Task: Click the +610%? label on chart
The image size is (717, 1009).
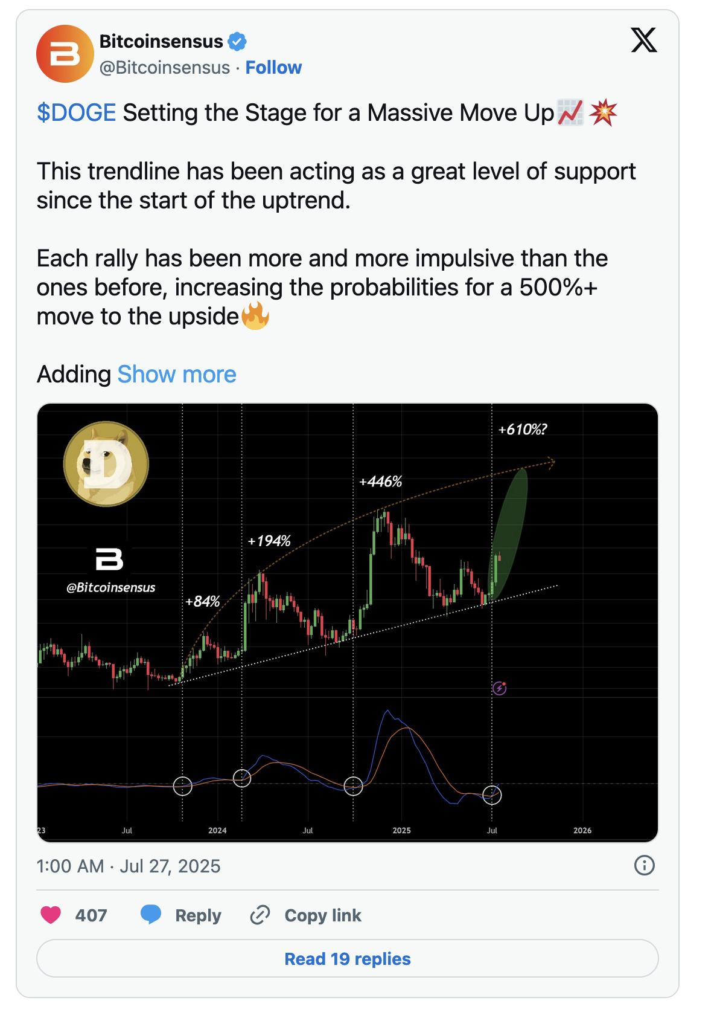Action: point(523,430)
